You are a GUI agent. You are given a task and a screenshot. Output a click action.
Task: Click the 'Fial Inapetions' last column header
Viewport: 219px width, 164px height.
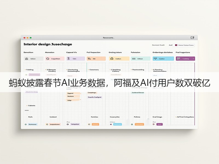point(183,52)
